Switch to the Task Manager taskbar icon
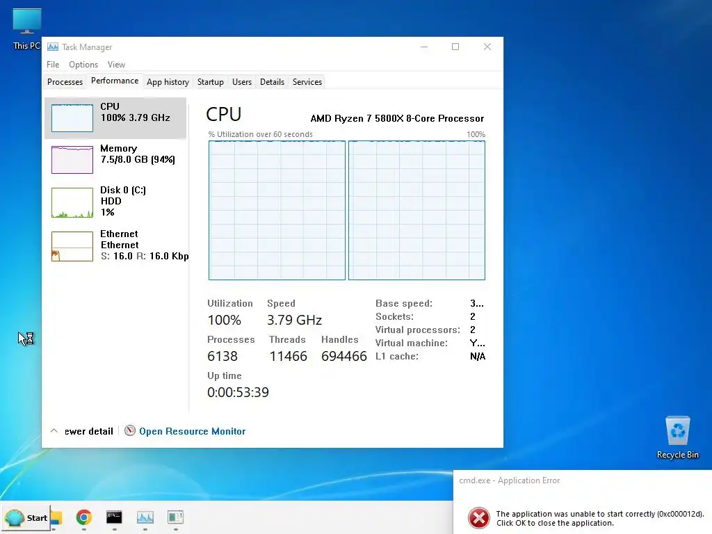 pos(145,517)
